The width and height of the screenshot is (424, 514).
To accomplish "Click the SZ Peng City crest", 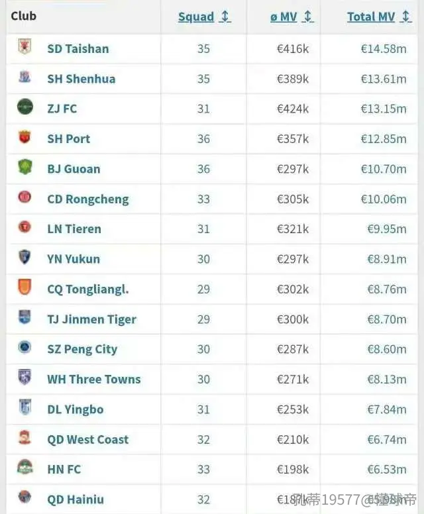I will [x=25, y=347].
